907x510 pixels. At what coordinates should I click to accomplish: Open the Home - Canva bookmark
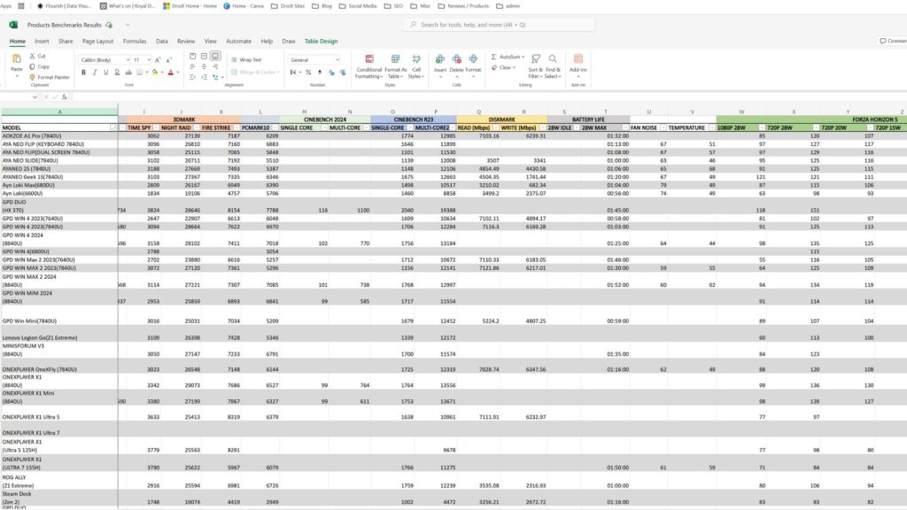(x=243, y=6)
